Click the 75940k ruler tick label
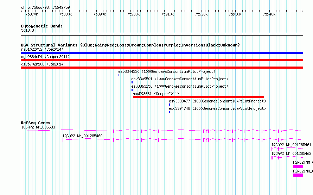The image size is (313, 195). coord(269,14)
